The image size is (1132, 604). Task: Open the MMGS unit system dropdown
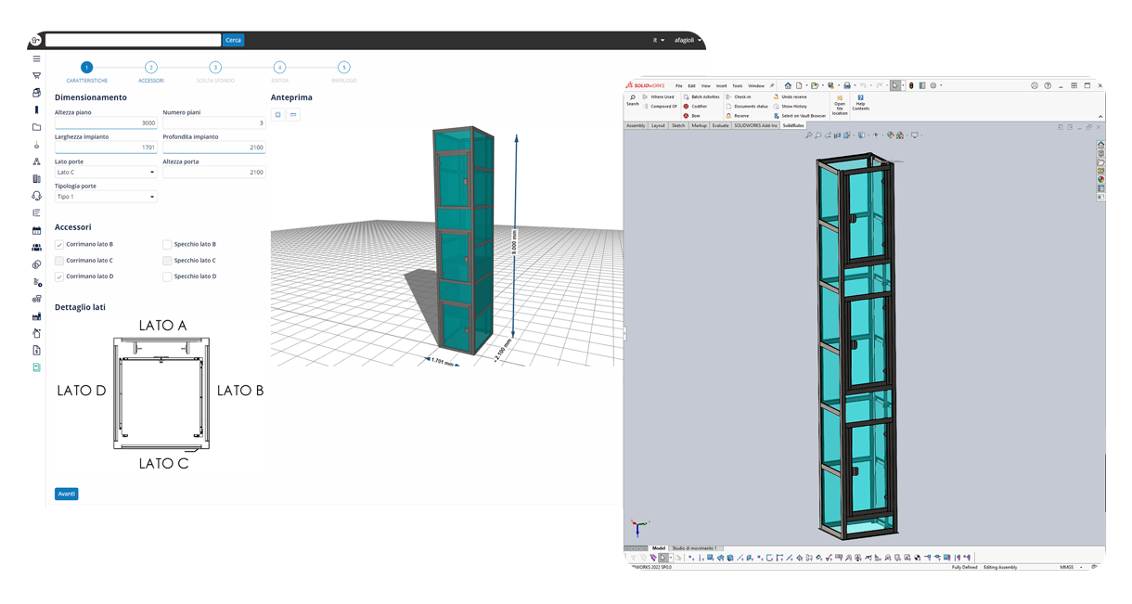pos(1070,567)
